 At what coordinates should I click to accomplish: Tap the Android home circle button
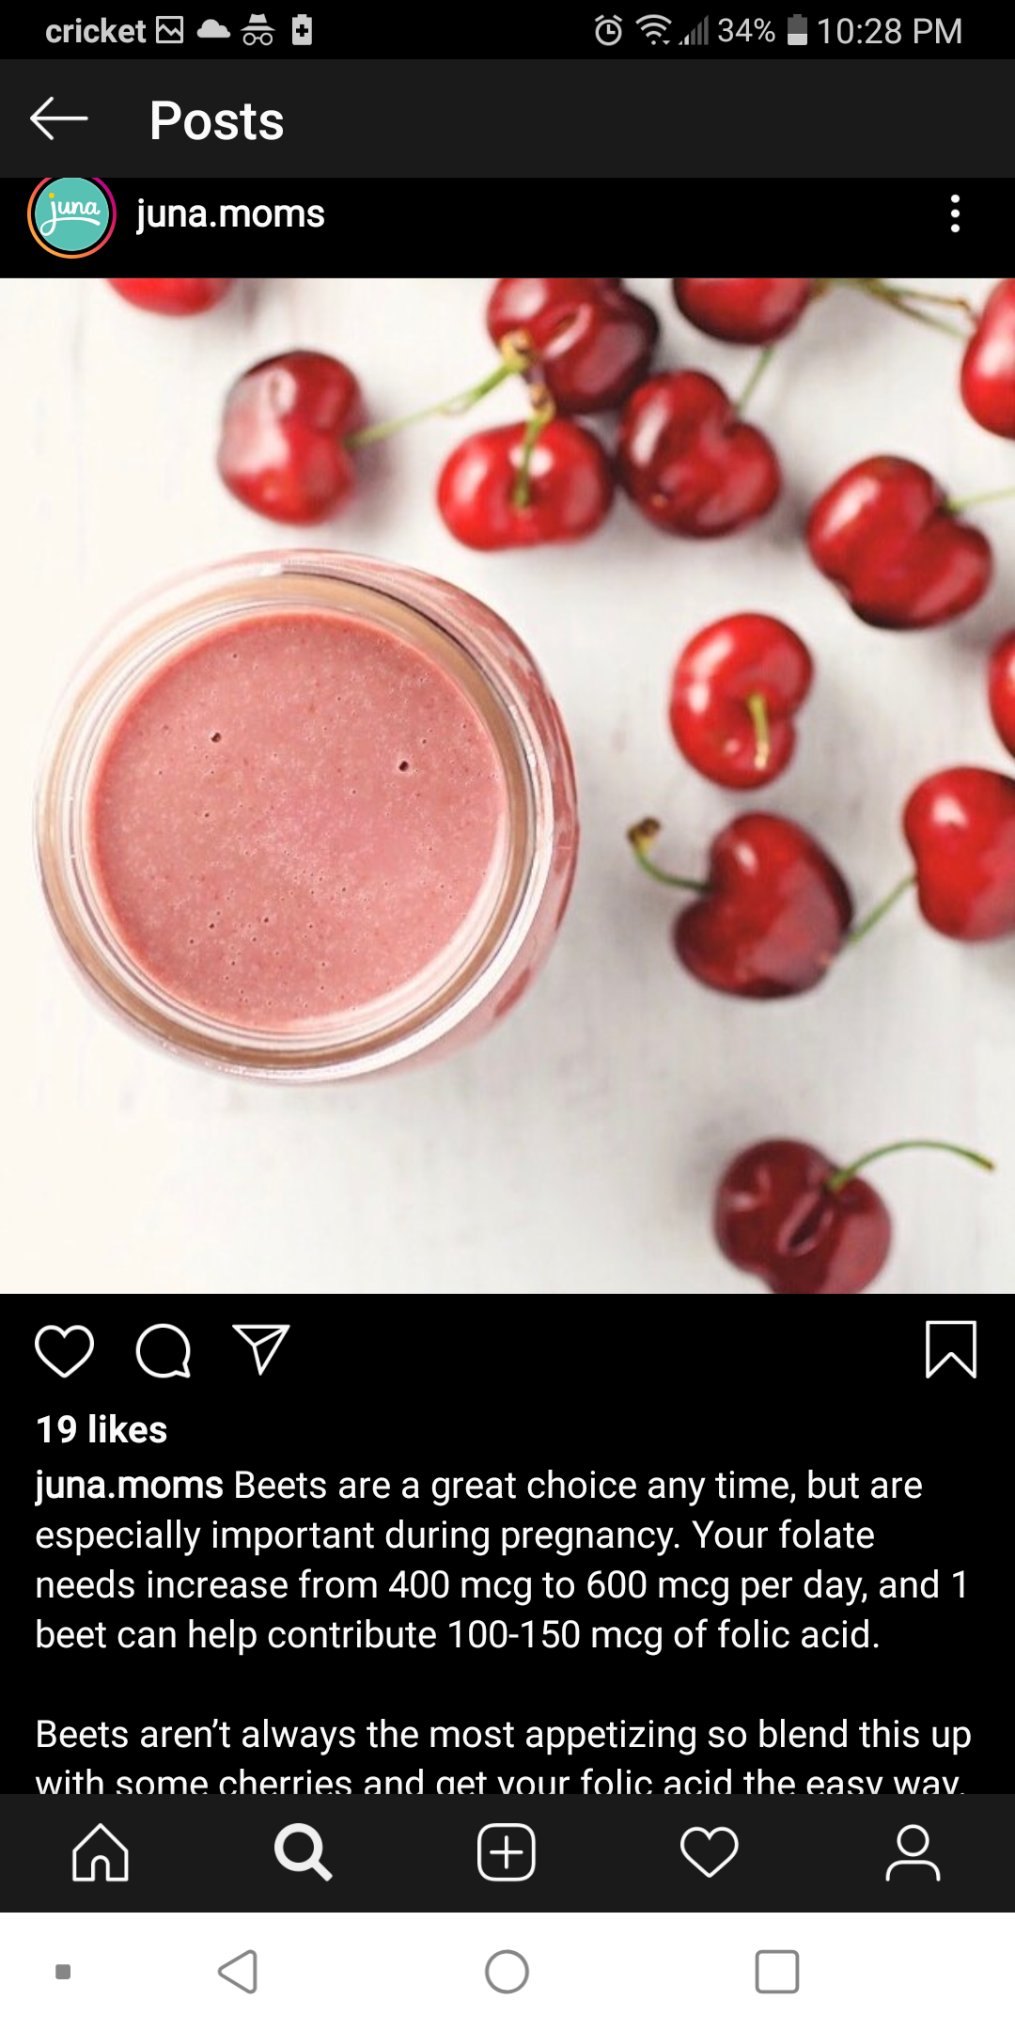click(507, 1972)
